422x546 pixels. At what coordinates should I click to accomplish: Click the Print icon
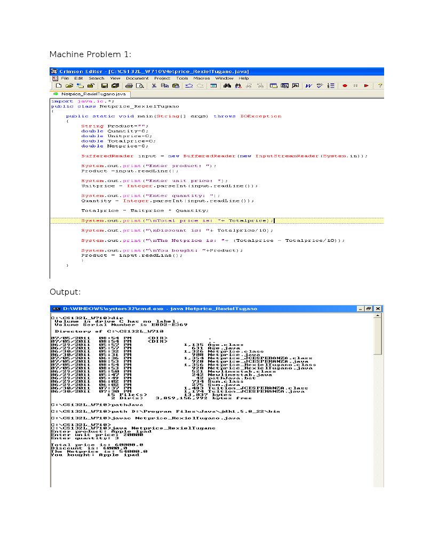tap(129, 85)
